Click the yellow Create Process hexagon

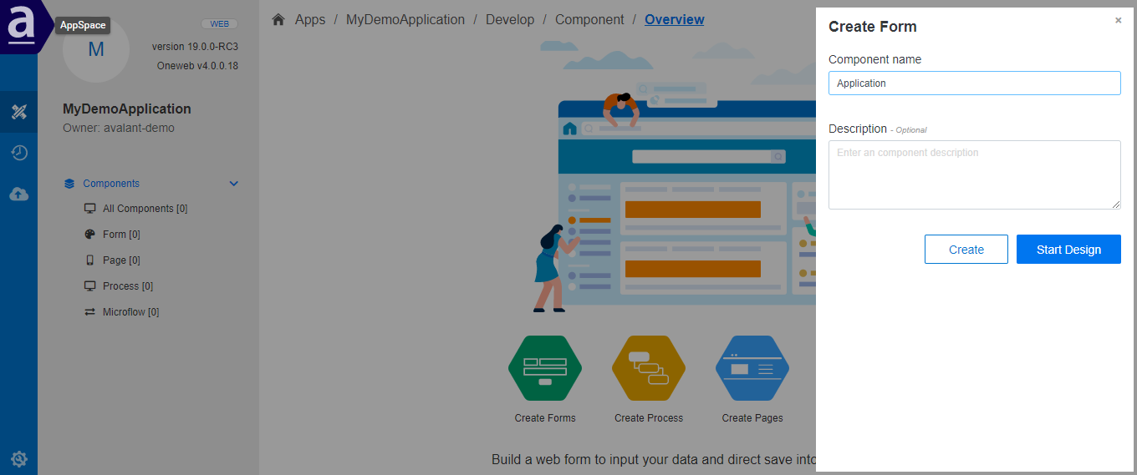649,368
